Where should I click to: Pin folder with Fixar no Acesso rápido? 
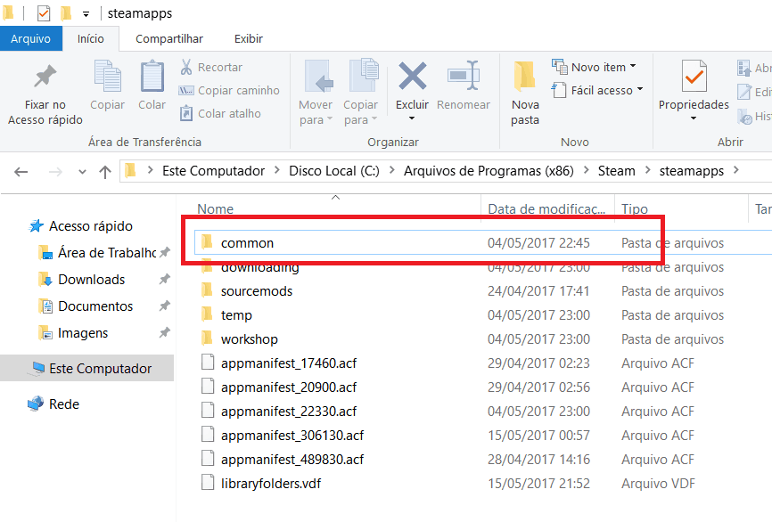pos(45,94)
